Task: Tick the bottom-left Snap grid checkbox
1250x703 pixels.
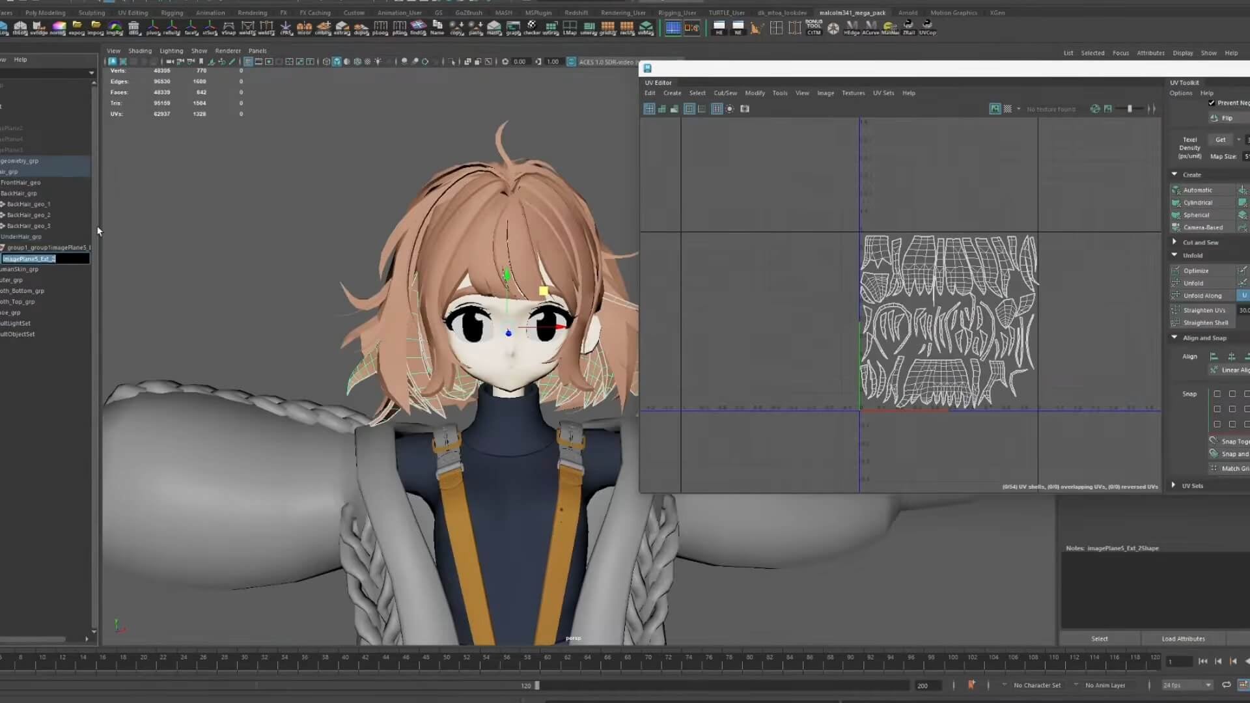Action: [1217, 424]
